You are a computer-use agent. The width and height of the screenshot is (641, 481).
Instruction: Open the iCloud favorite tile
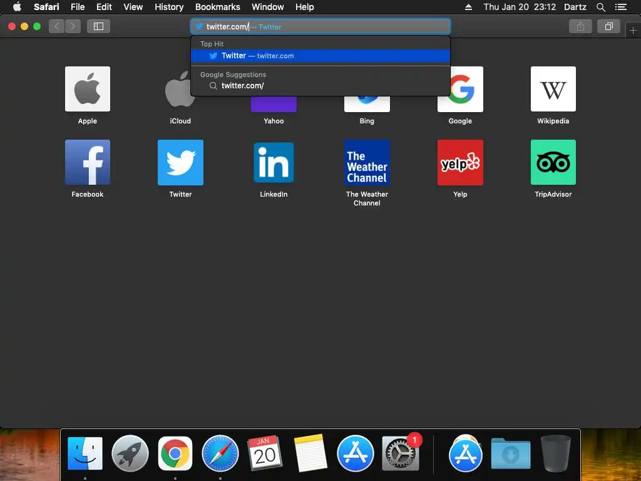coord(180,89)
